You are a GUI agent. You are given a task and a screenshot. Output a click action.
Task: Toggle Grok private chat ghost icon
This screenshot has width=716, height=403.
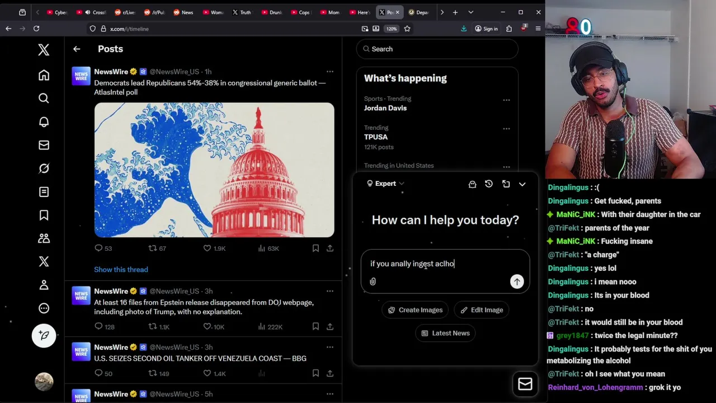472,184
